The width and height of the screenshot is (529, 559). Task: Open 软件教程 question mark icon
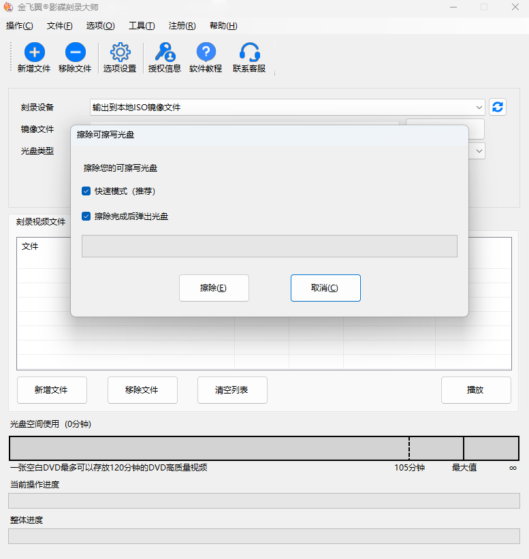(x=206, y=52)
